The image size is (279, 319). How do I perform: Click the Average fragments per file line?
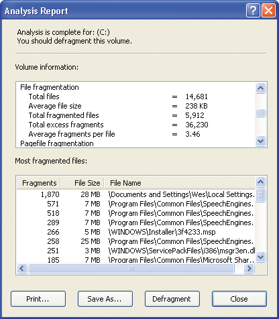pyautogui.click(x=114, y=134)
